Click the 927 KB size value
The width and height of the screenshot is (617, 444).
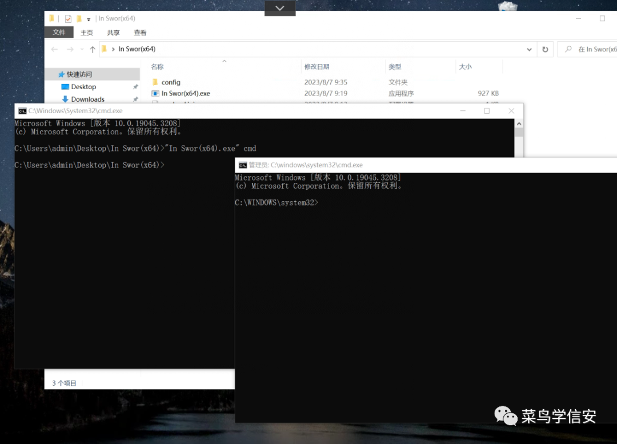click(488, 93)
